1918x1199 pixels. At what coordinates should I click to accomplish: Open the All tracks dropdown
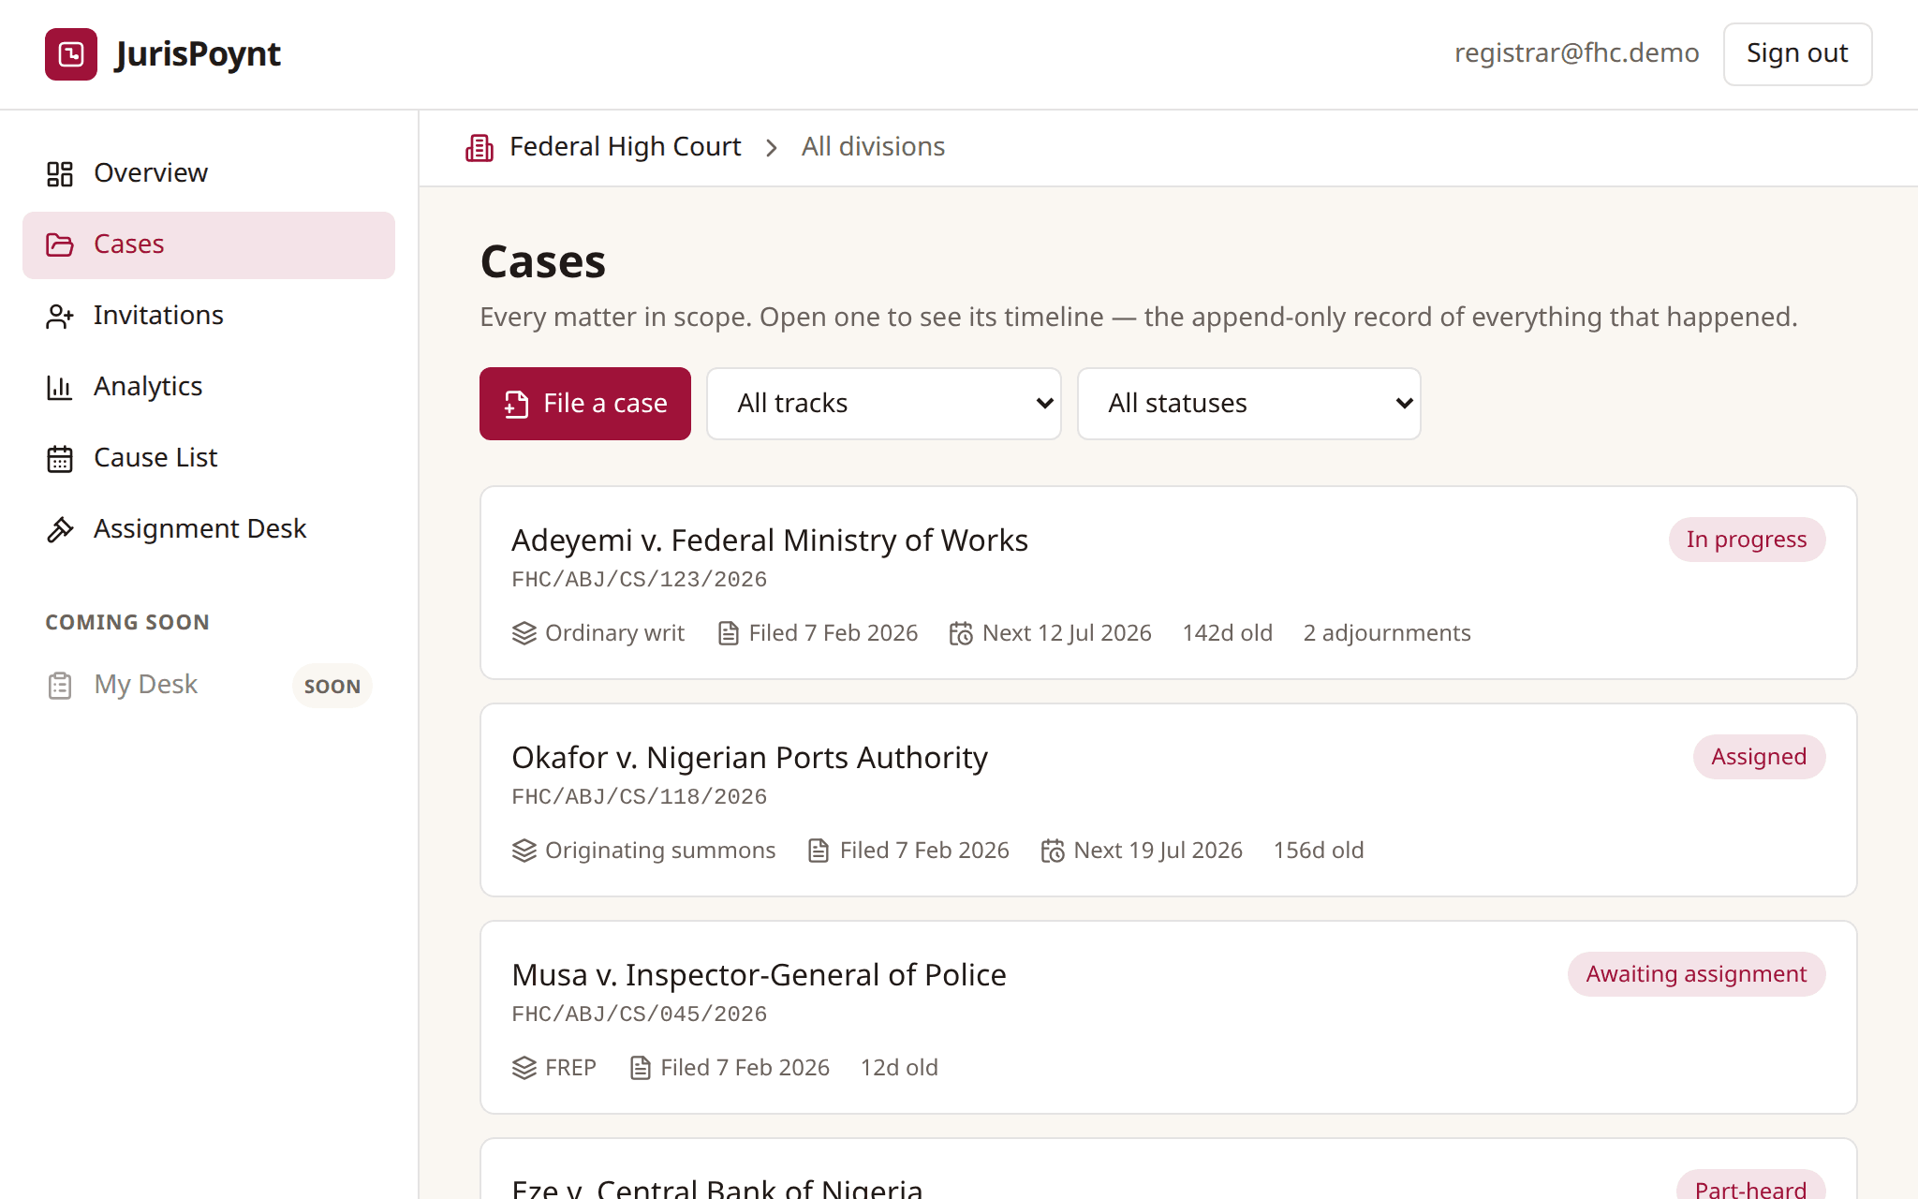[x=884, y=404]
